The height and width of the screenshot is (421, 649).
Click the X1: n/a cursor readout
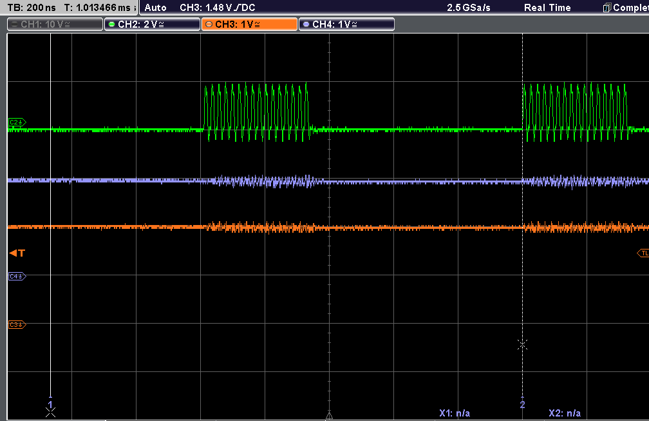[x=455, y=413]
